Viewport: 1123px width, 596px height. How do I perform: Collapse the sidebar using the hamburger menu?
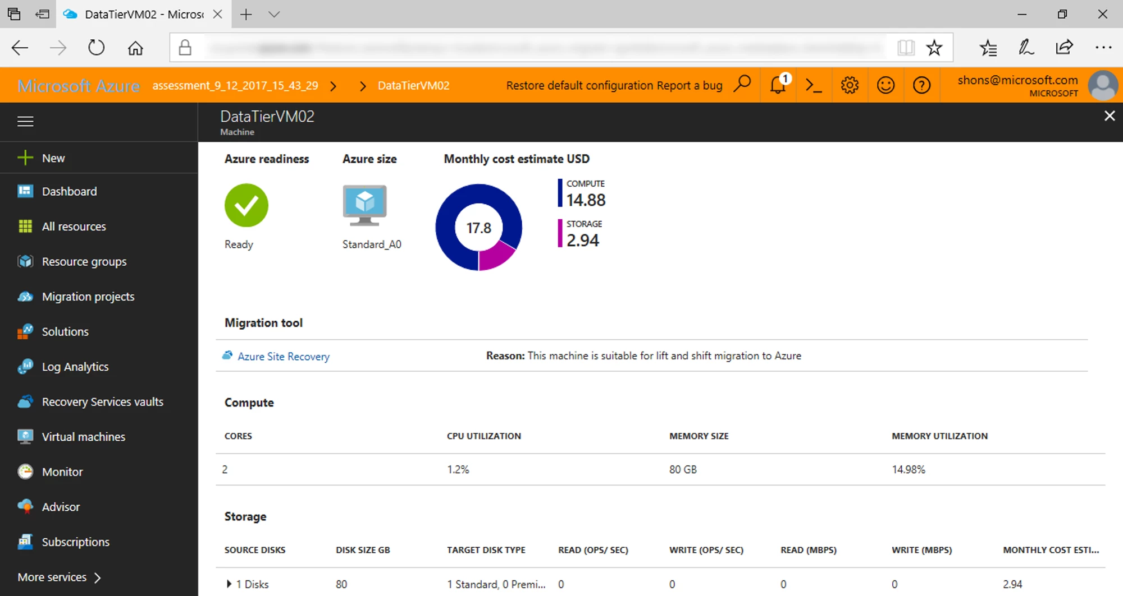coord(25,121)
